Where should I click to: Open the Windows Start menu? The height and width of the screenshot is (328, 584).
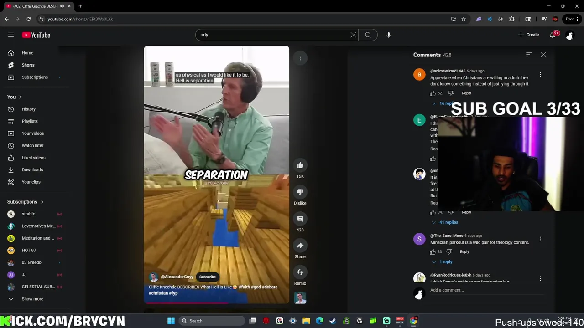coord(171,321)
